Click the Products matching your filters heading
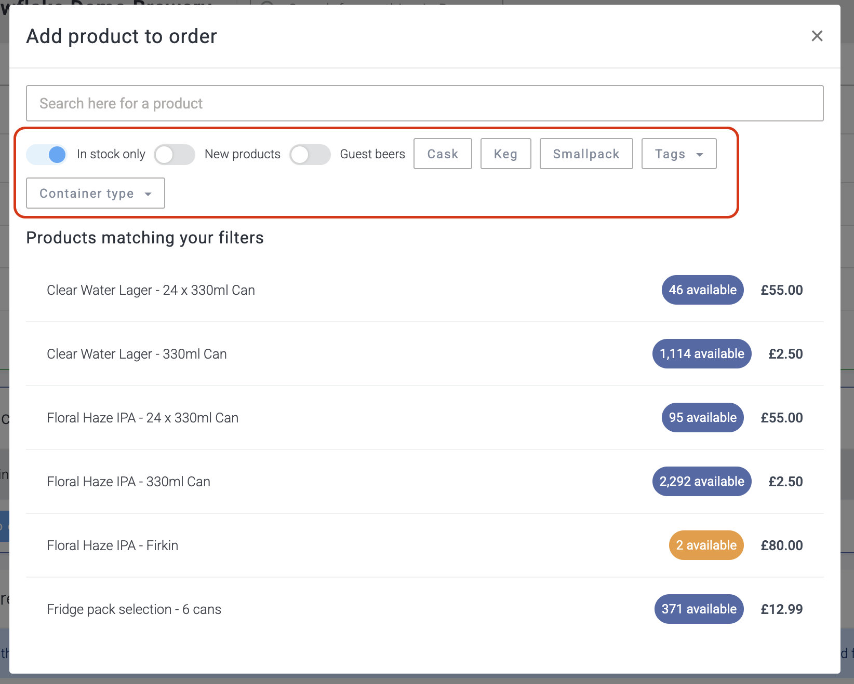 click(x=145, y=238)
